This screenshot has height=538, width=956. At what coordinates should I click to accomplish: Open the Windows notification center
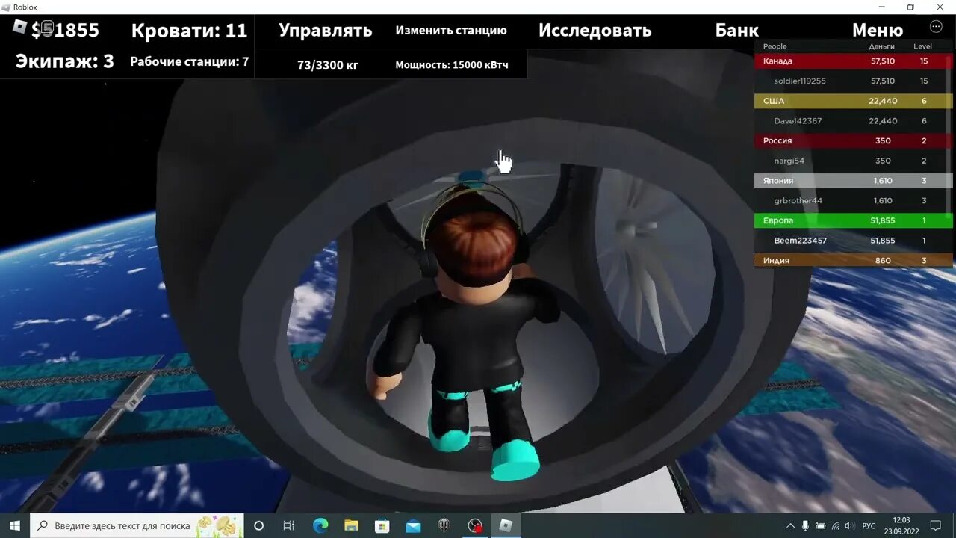935,525
